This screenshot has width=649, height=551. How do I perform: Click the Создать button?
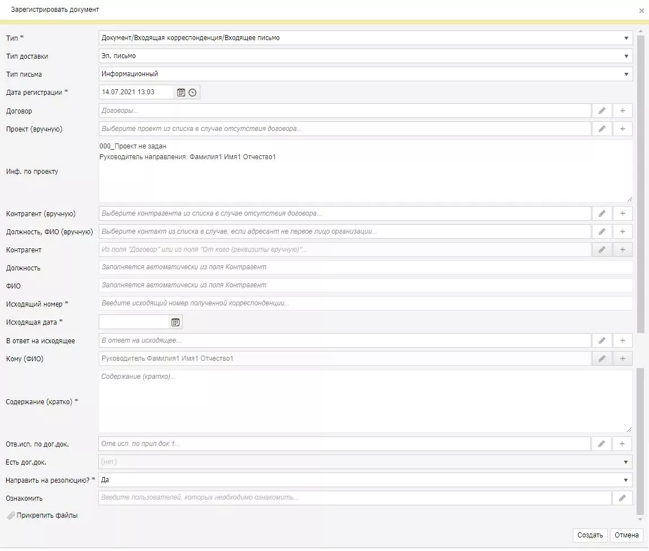click(x=590, y=536)
